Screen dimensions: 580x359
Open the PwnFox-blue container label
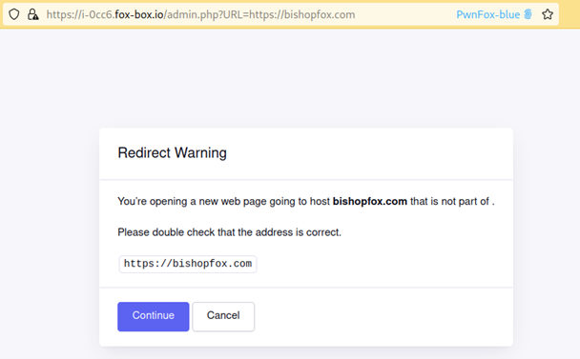(x=487, y=14)
